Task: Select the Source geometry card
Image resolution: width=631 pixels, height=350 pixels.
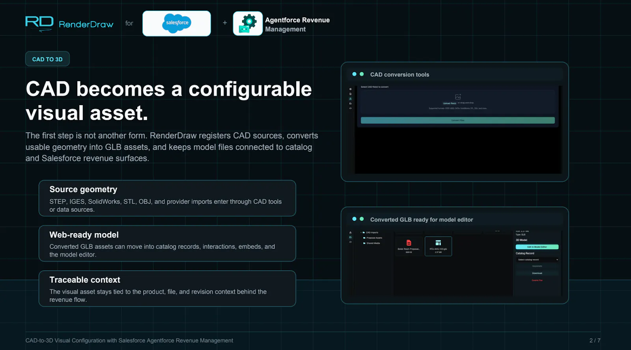Action: (167, 198)
